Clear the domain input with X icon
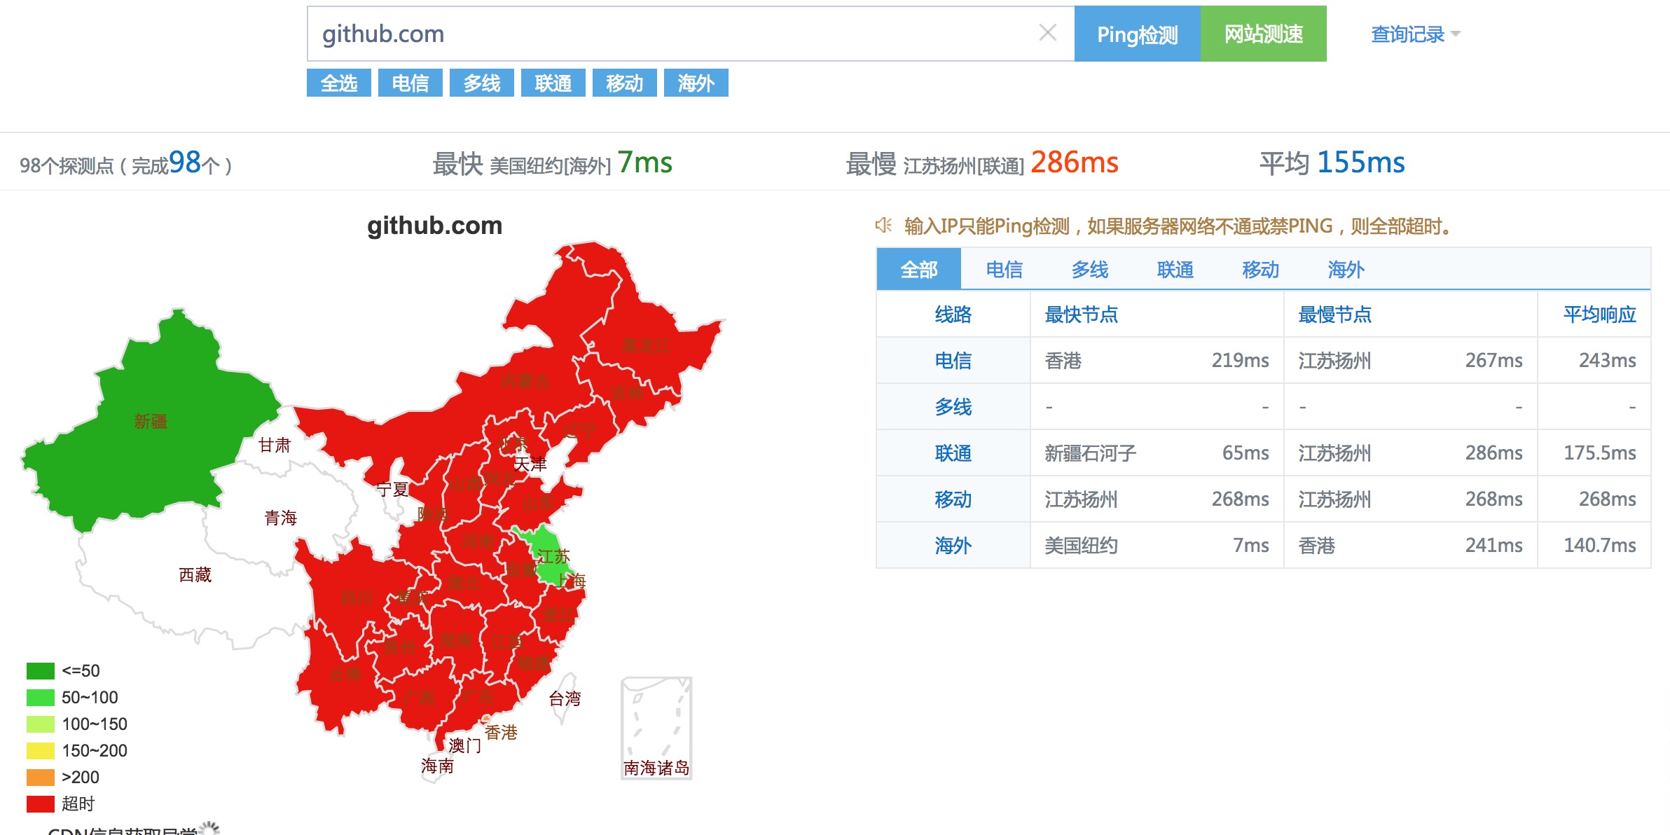The height and width of the screenshot is (835, 1670). tap(1047, 33)
